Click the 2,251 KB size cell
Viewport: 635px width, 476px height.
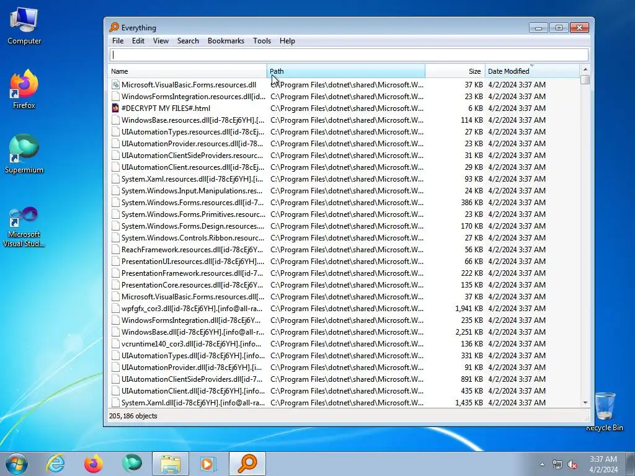tap(469, 332)
